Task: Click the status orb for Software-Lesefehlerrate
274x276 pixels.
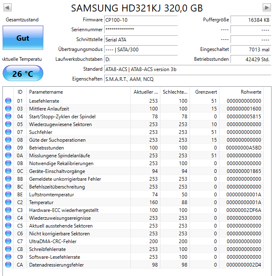Action: (x=8, y=257)
